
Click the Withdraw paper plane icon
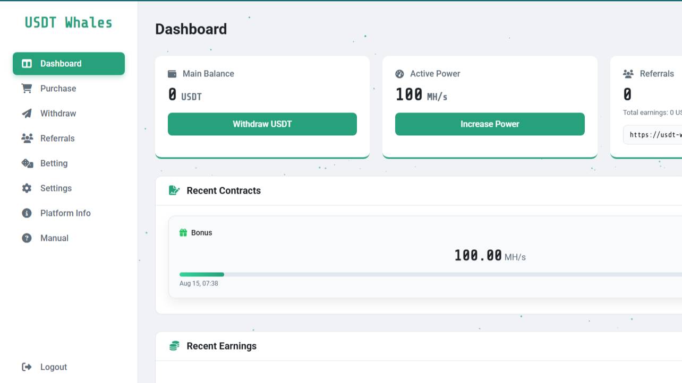click(27, 114)
